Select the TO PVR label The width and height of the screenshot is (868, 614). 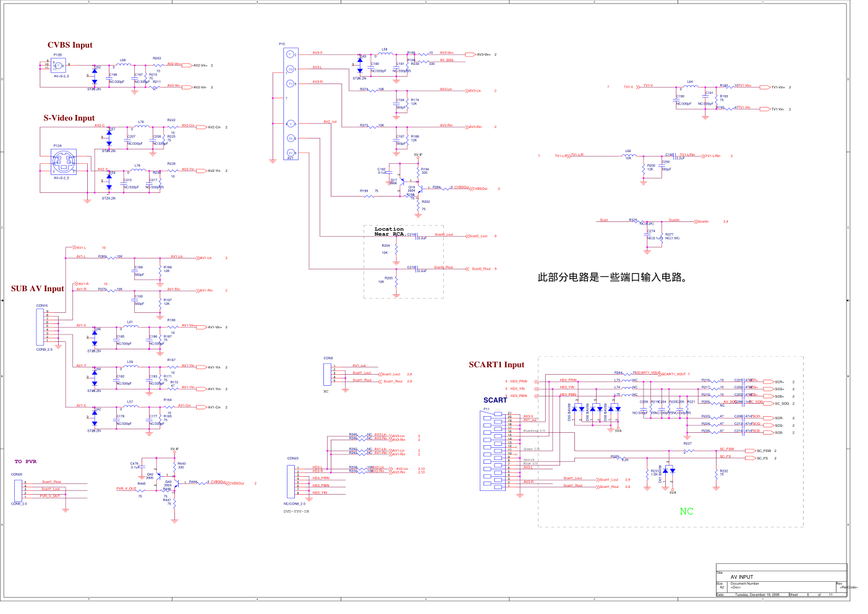(26, 461)
